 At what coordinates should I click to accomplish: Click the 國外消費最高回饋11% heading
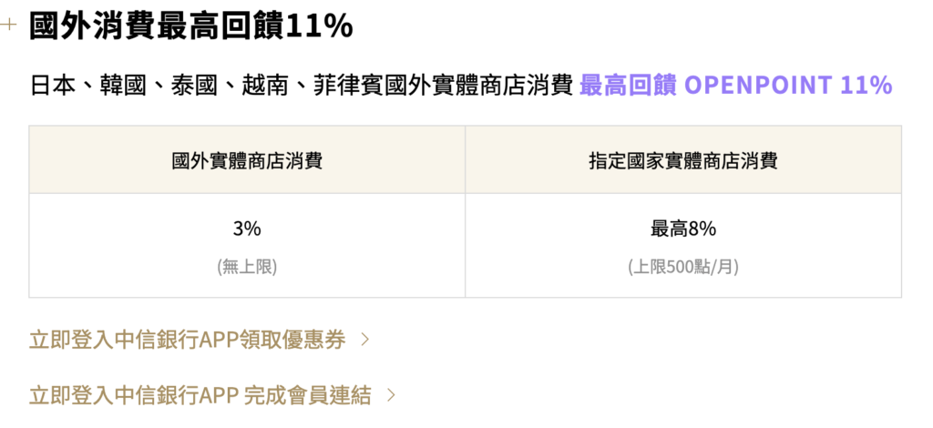(191, 26)
